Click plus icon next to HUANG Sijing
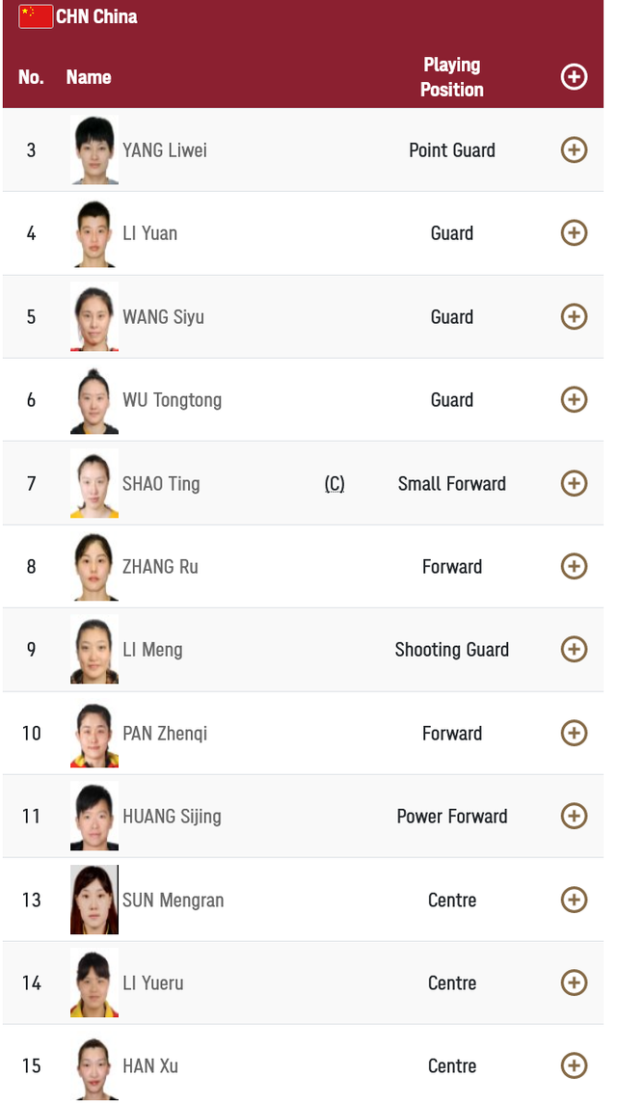Screen dimensions: 617x1103 pos(574,816)
